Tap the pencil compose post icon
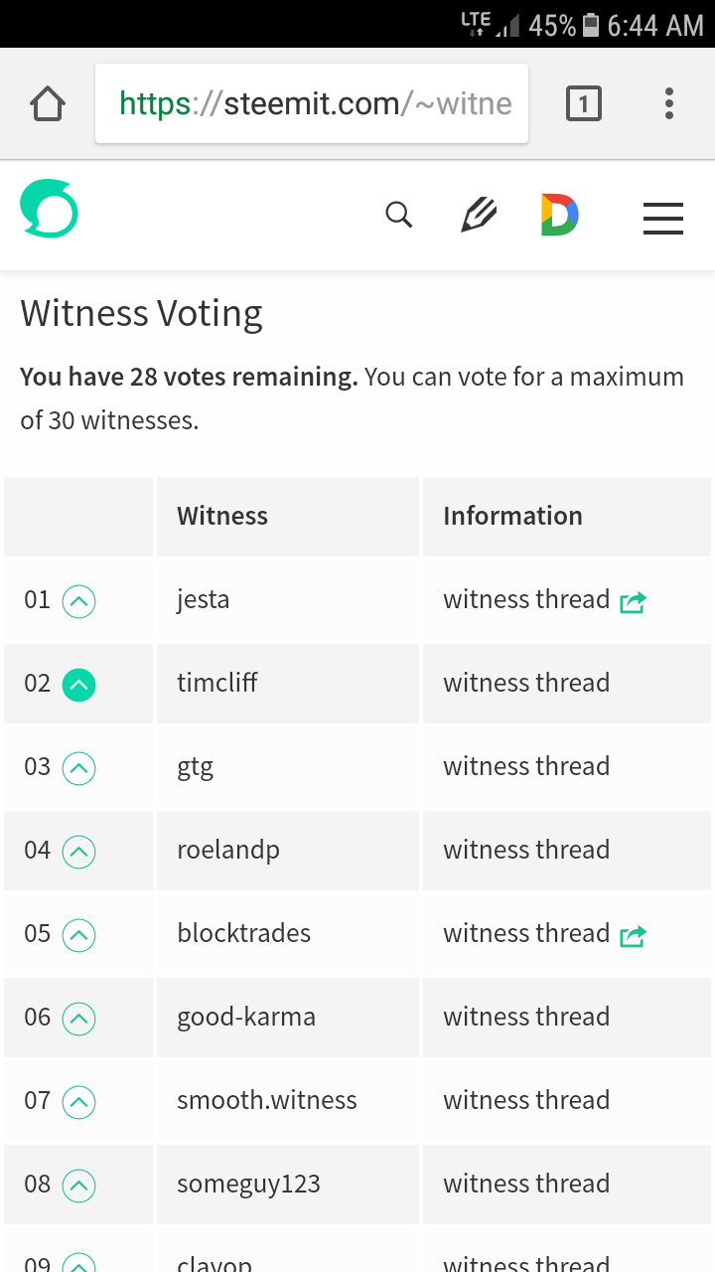The width and height of the screenshot is (715, 1272). (x=479, y=214)
